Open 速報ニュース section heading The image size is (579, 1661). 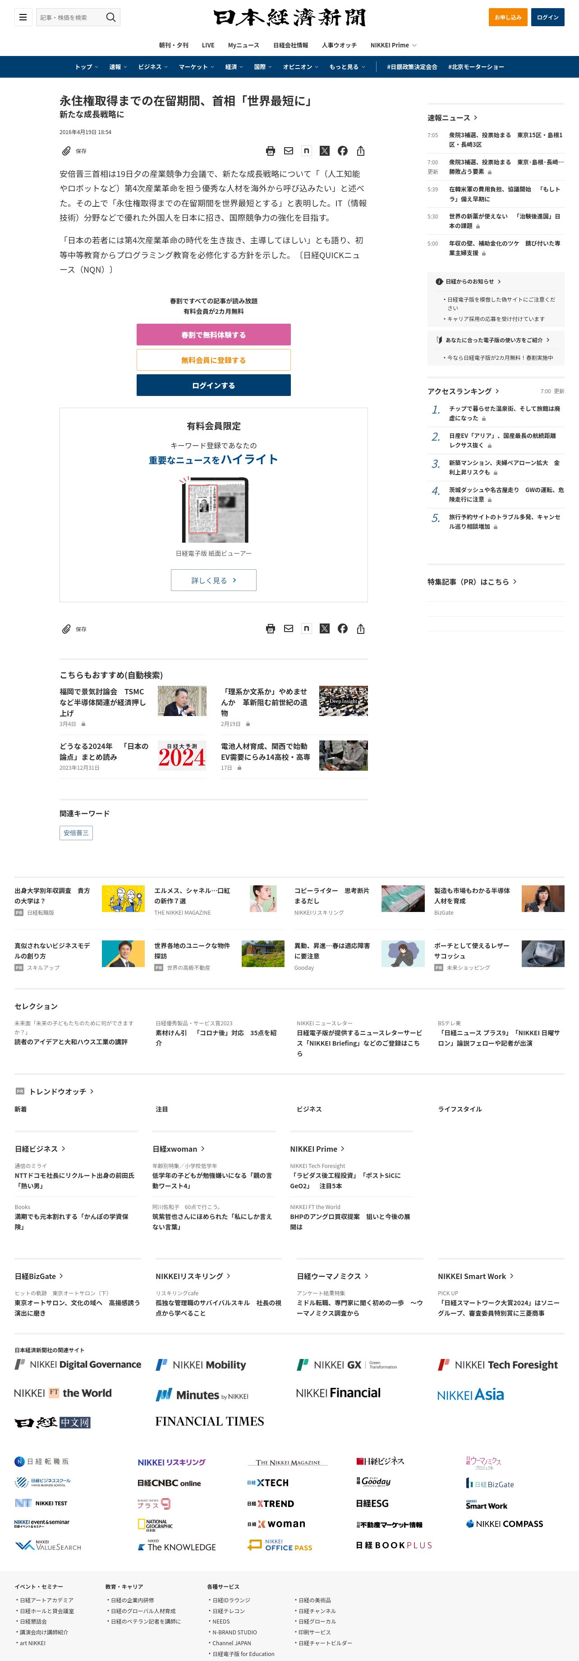point(452,118)
